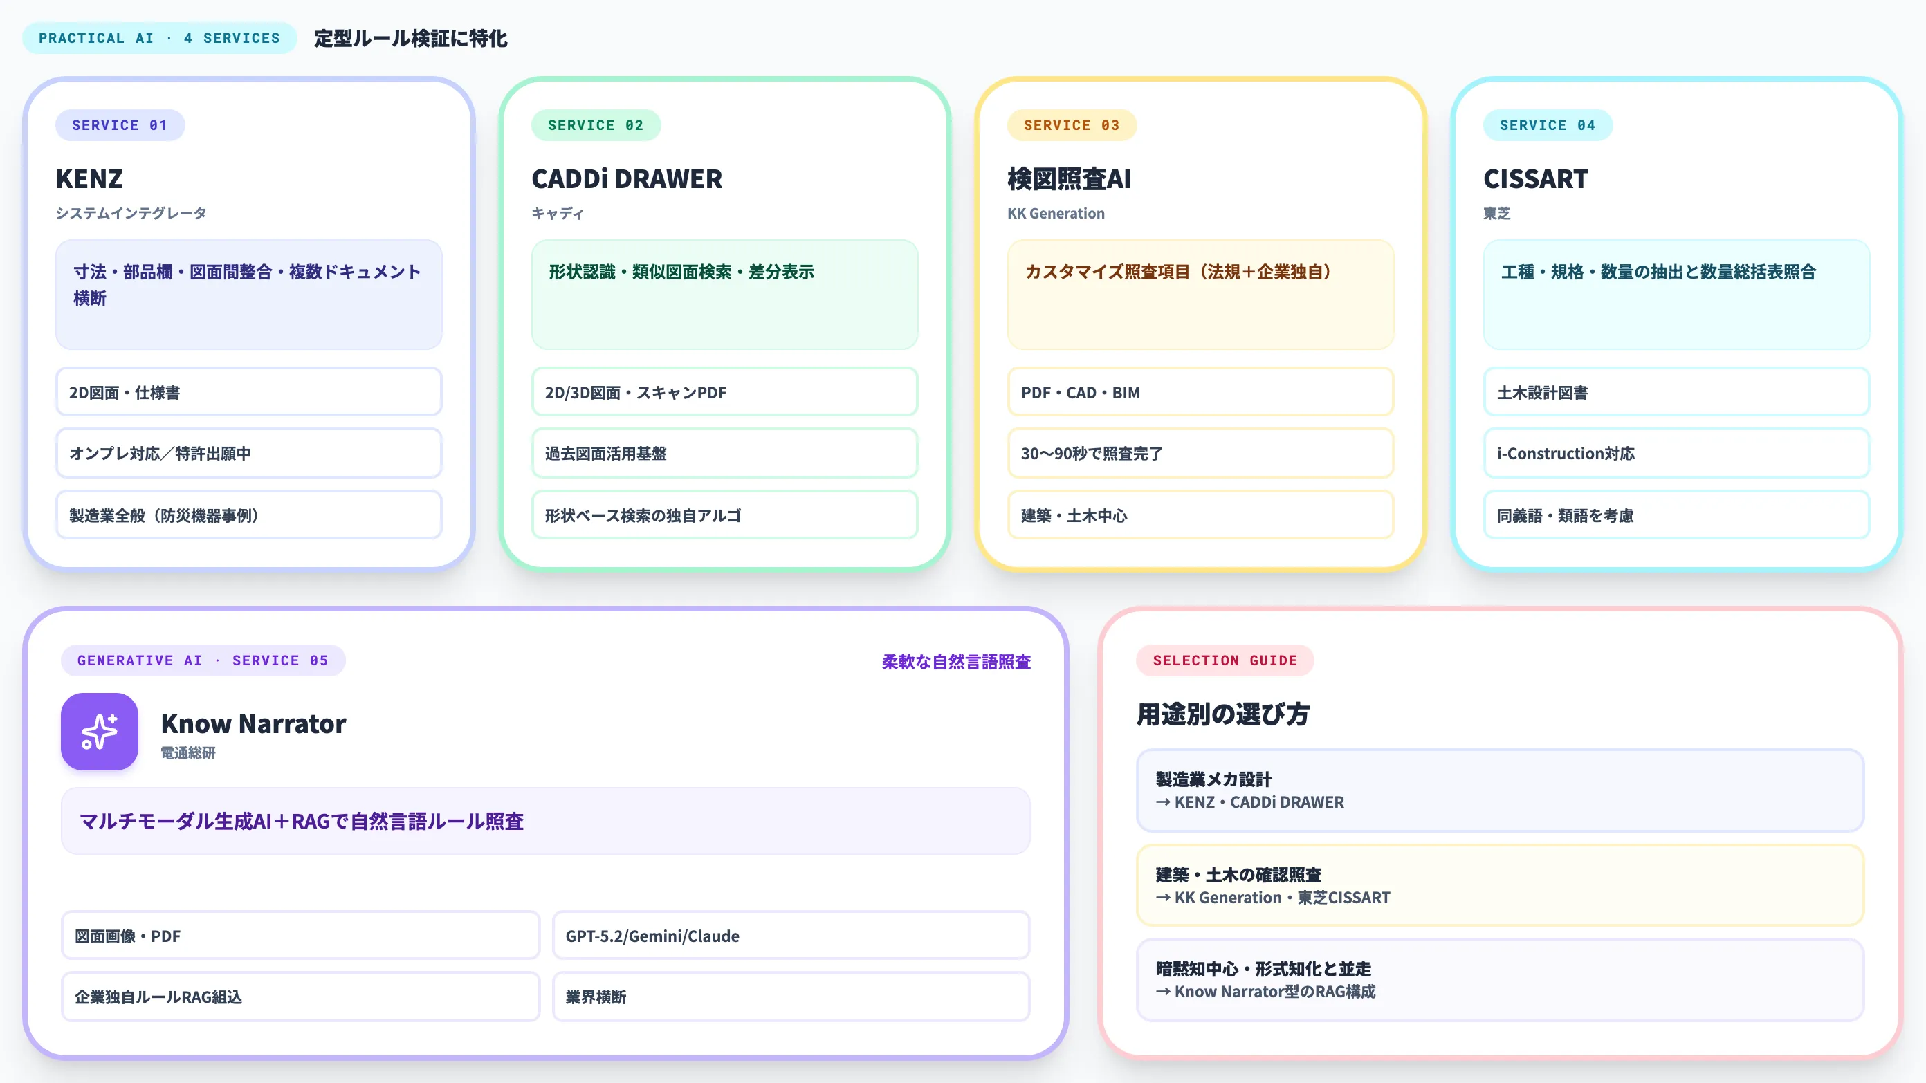Click the KENZ title
Screen dimensions: 1926x1083
point(89,178)
